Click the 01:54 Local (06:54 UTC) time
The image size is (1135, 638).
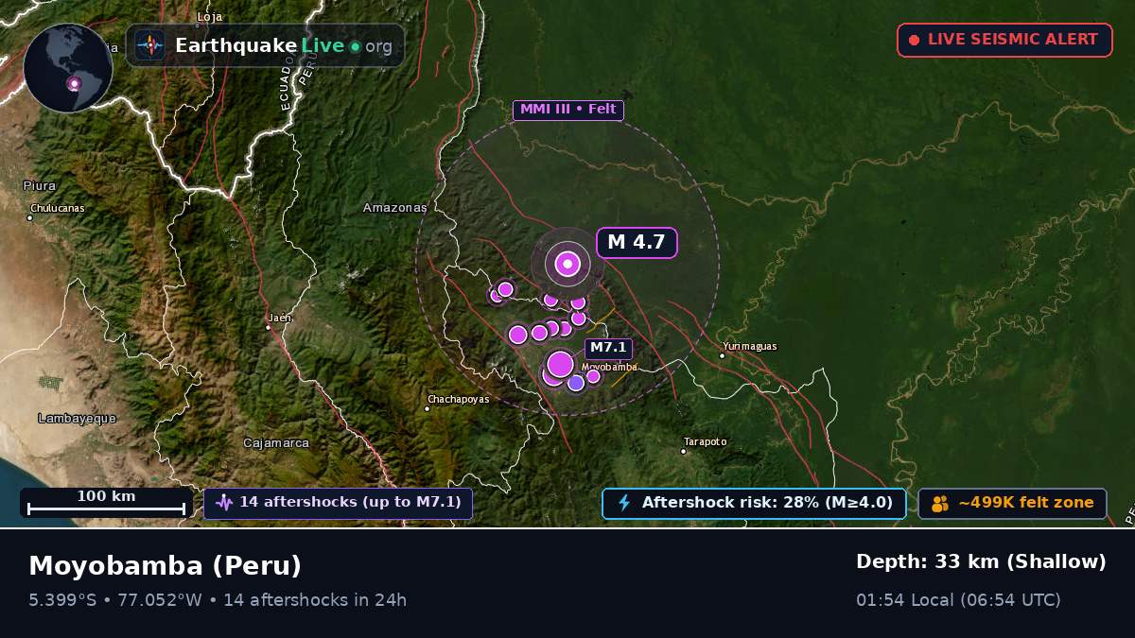tap(958, 600)
